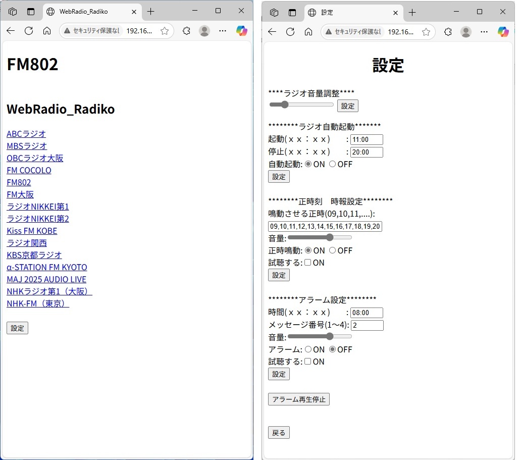Open the FM COCOLO station link
Viewport: 520px width, 460px height.
[29, 171]
